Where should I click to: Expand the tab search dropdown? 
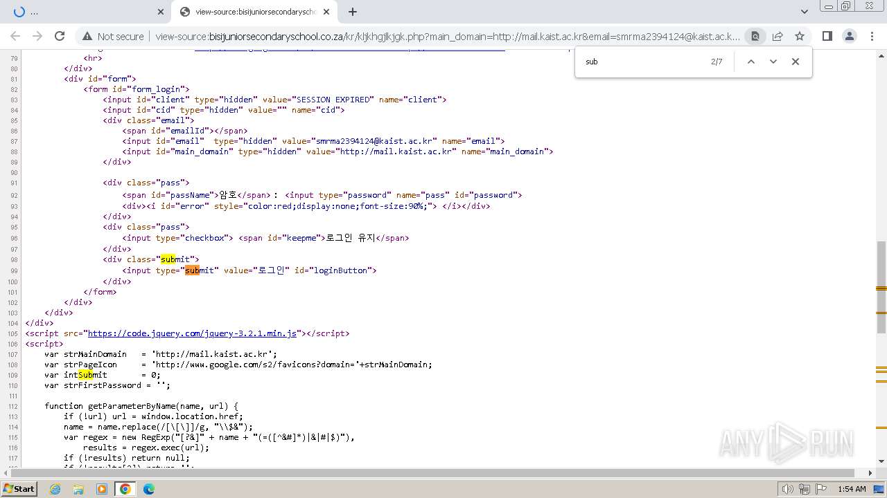tap(804, 12)
